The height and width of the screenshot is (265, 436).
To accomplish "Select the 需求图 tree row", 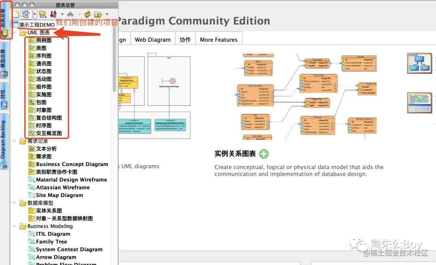I will pos(40,157).
